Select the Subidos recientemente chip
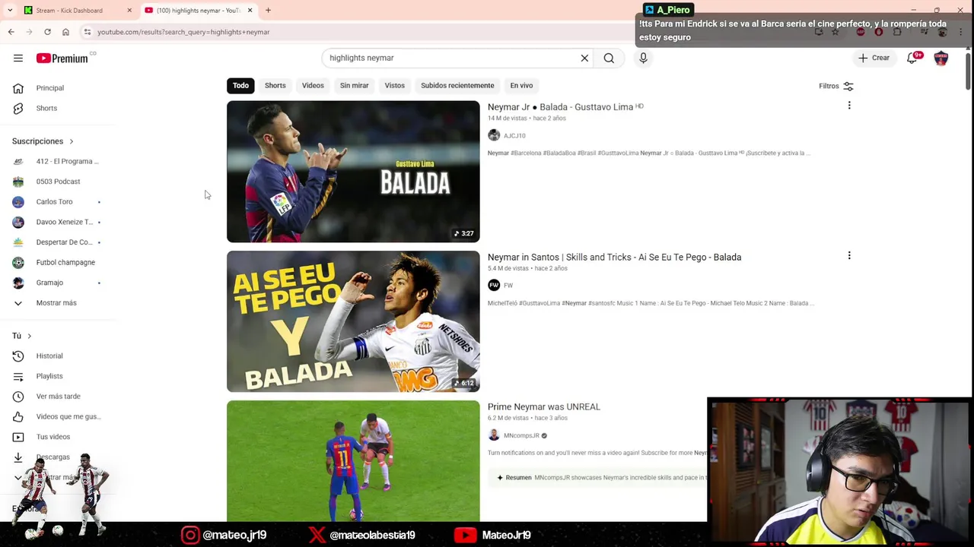Image resolution: width=974 pixels, height=547 pixels. (x=457, y=85)
